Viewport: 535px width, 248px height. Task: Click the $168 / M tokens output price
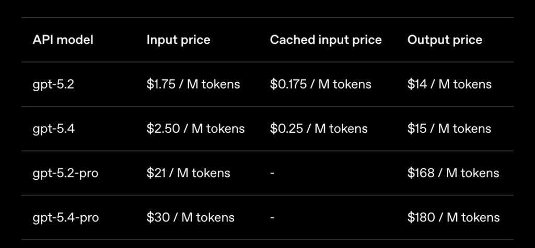(453, 173)
